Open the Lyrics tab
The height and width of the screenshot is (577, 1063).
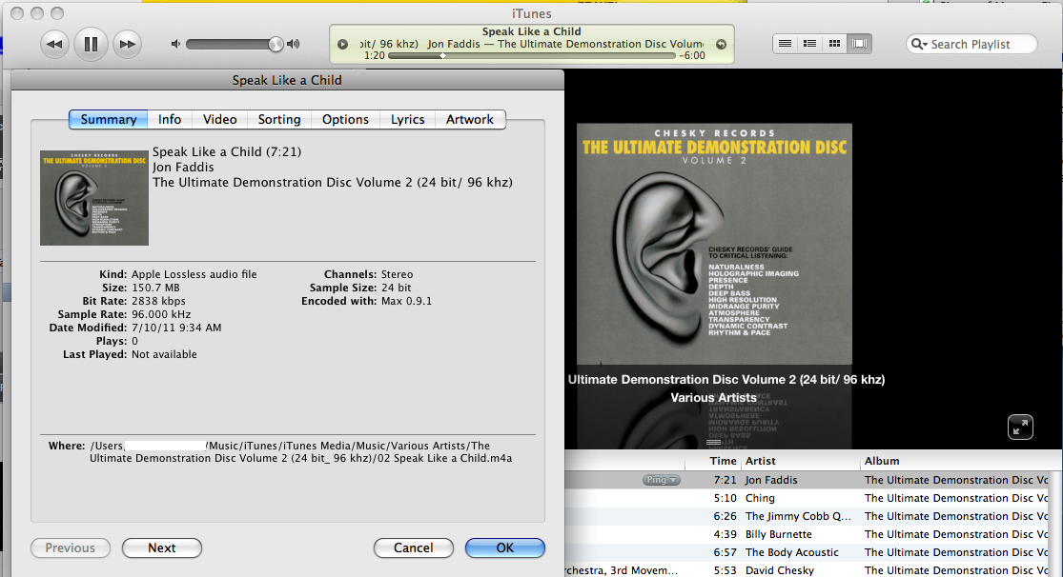click(407, 119)
